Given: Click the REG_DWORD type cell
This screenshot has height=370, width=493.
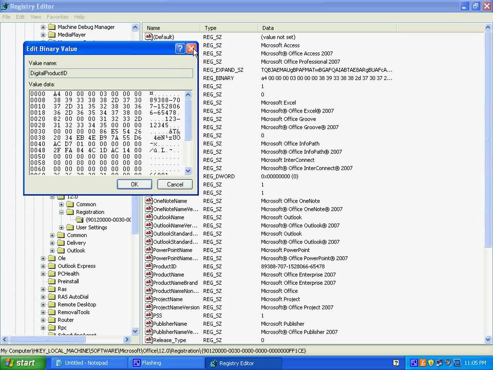Looking at the screenshot, I should (219, 176).
